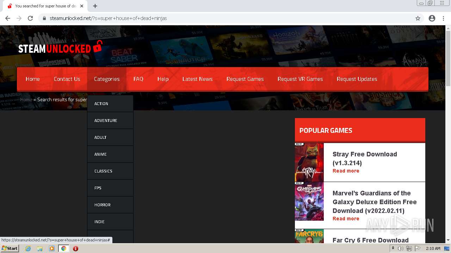The width and height of the screenshot is (451, 253).
Task: Click the Windows Start button
Action: pyautogui.click(x=10, y=248)
